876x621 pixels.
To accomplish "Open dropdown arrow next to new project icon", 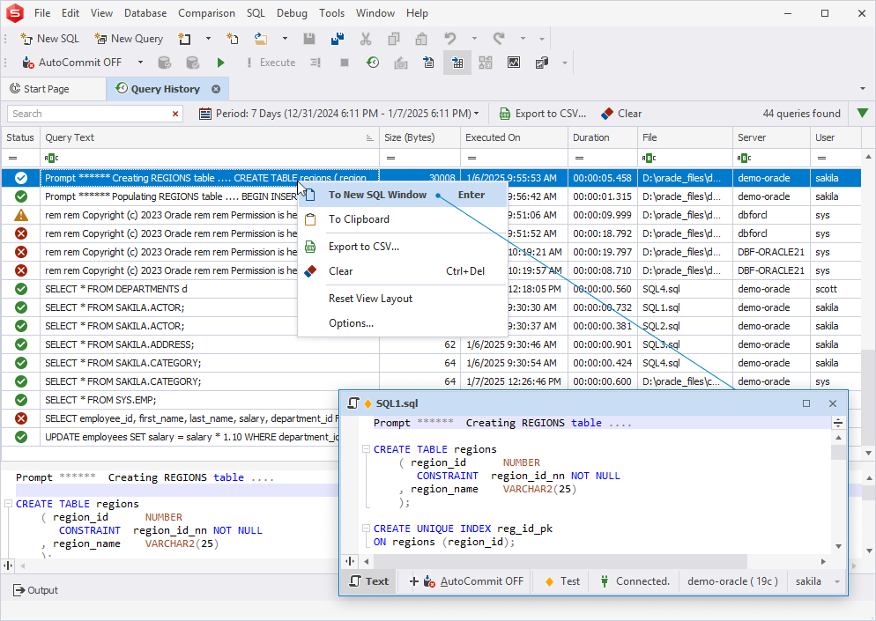I will 208,39.
